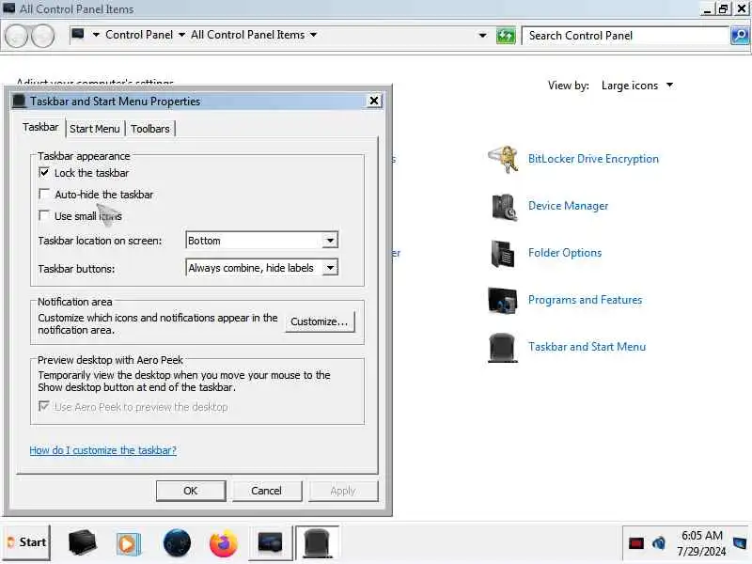Click the green refresh icon in address bar
This screenshot has height=564, width=752.
pyautogui.click(x=506, y=36)
